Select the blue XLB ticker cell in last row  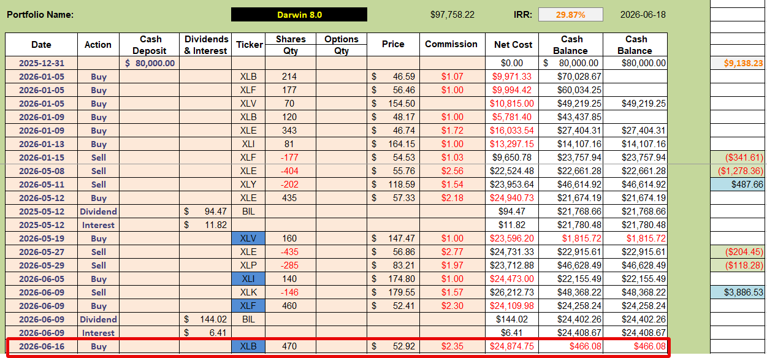[250, 346]
